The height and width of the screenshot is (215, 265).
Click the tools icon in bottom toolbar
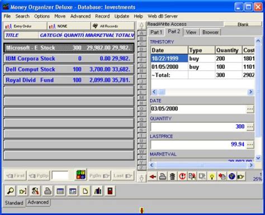(35, 191)
